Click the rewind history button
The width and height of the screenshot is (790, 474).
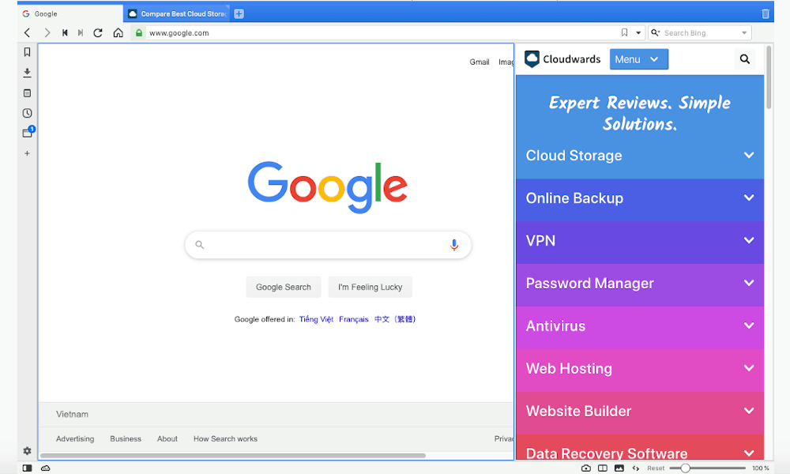tap(65, 32)
